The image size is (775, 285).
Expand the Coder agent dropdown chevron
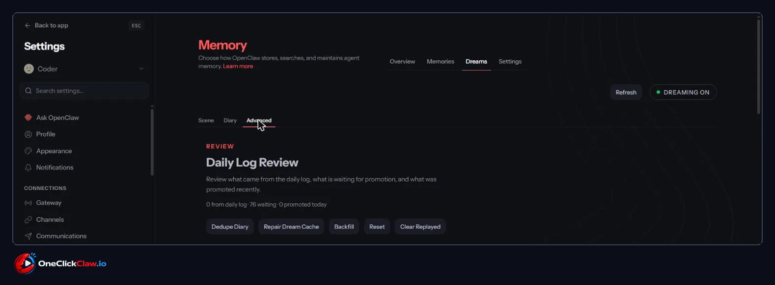(x=141, y=69)
